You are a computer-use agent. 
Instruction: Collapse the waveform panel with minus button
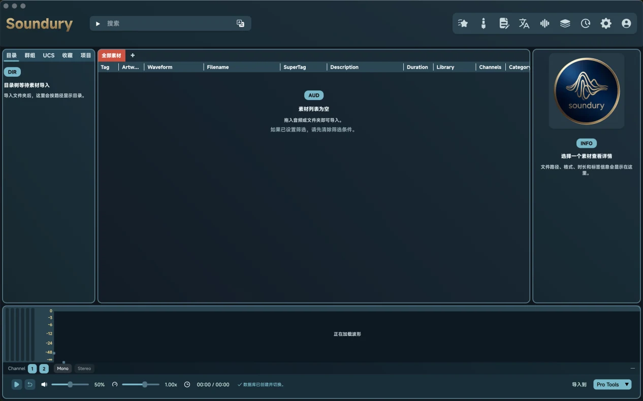(x=633, y=369)
